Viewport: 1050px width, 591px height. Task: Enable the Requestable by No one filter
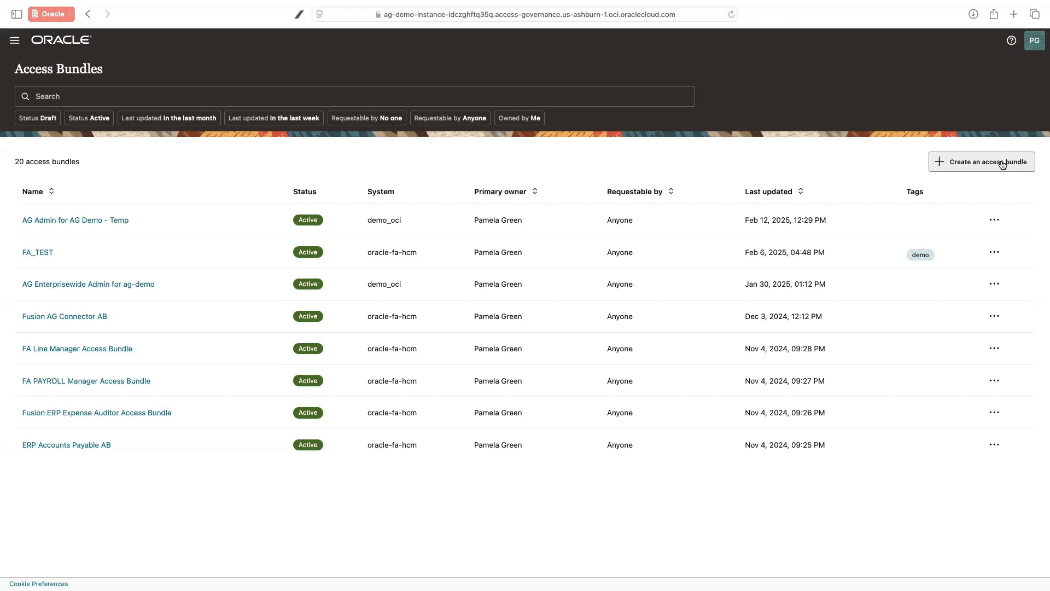click(366, 118)
